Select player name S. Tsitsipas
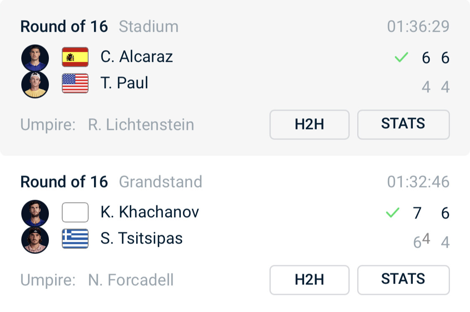The image size is (470, 312). (x=141, y=238)
